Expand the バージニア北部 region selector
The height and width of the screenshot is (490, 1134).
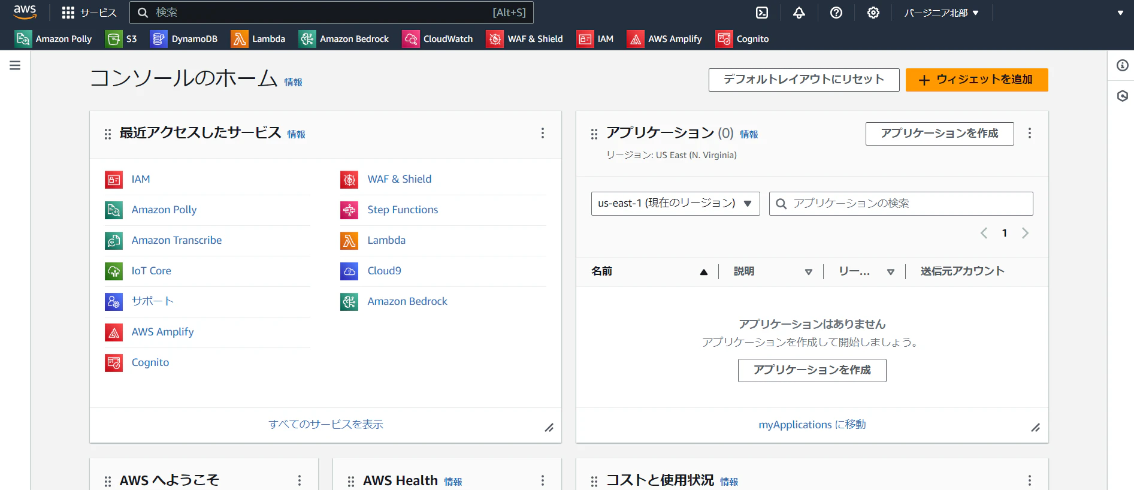[x=941, y=13]
